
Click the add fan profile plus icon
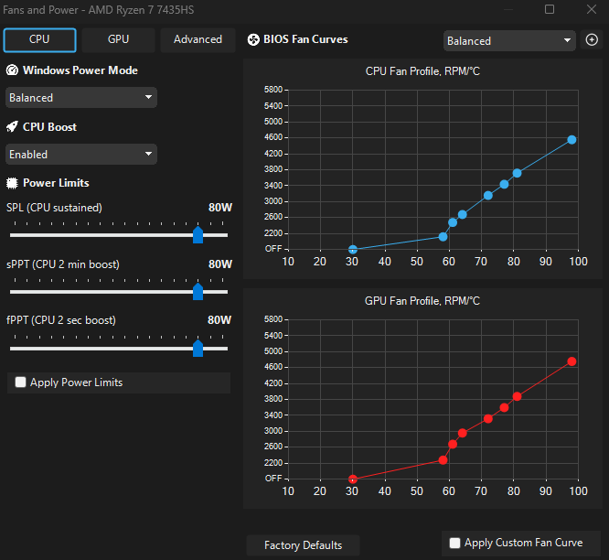[x=592, y=39]
